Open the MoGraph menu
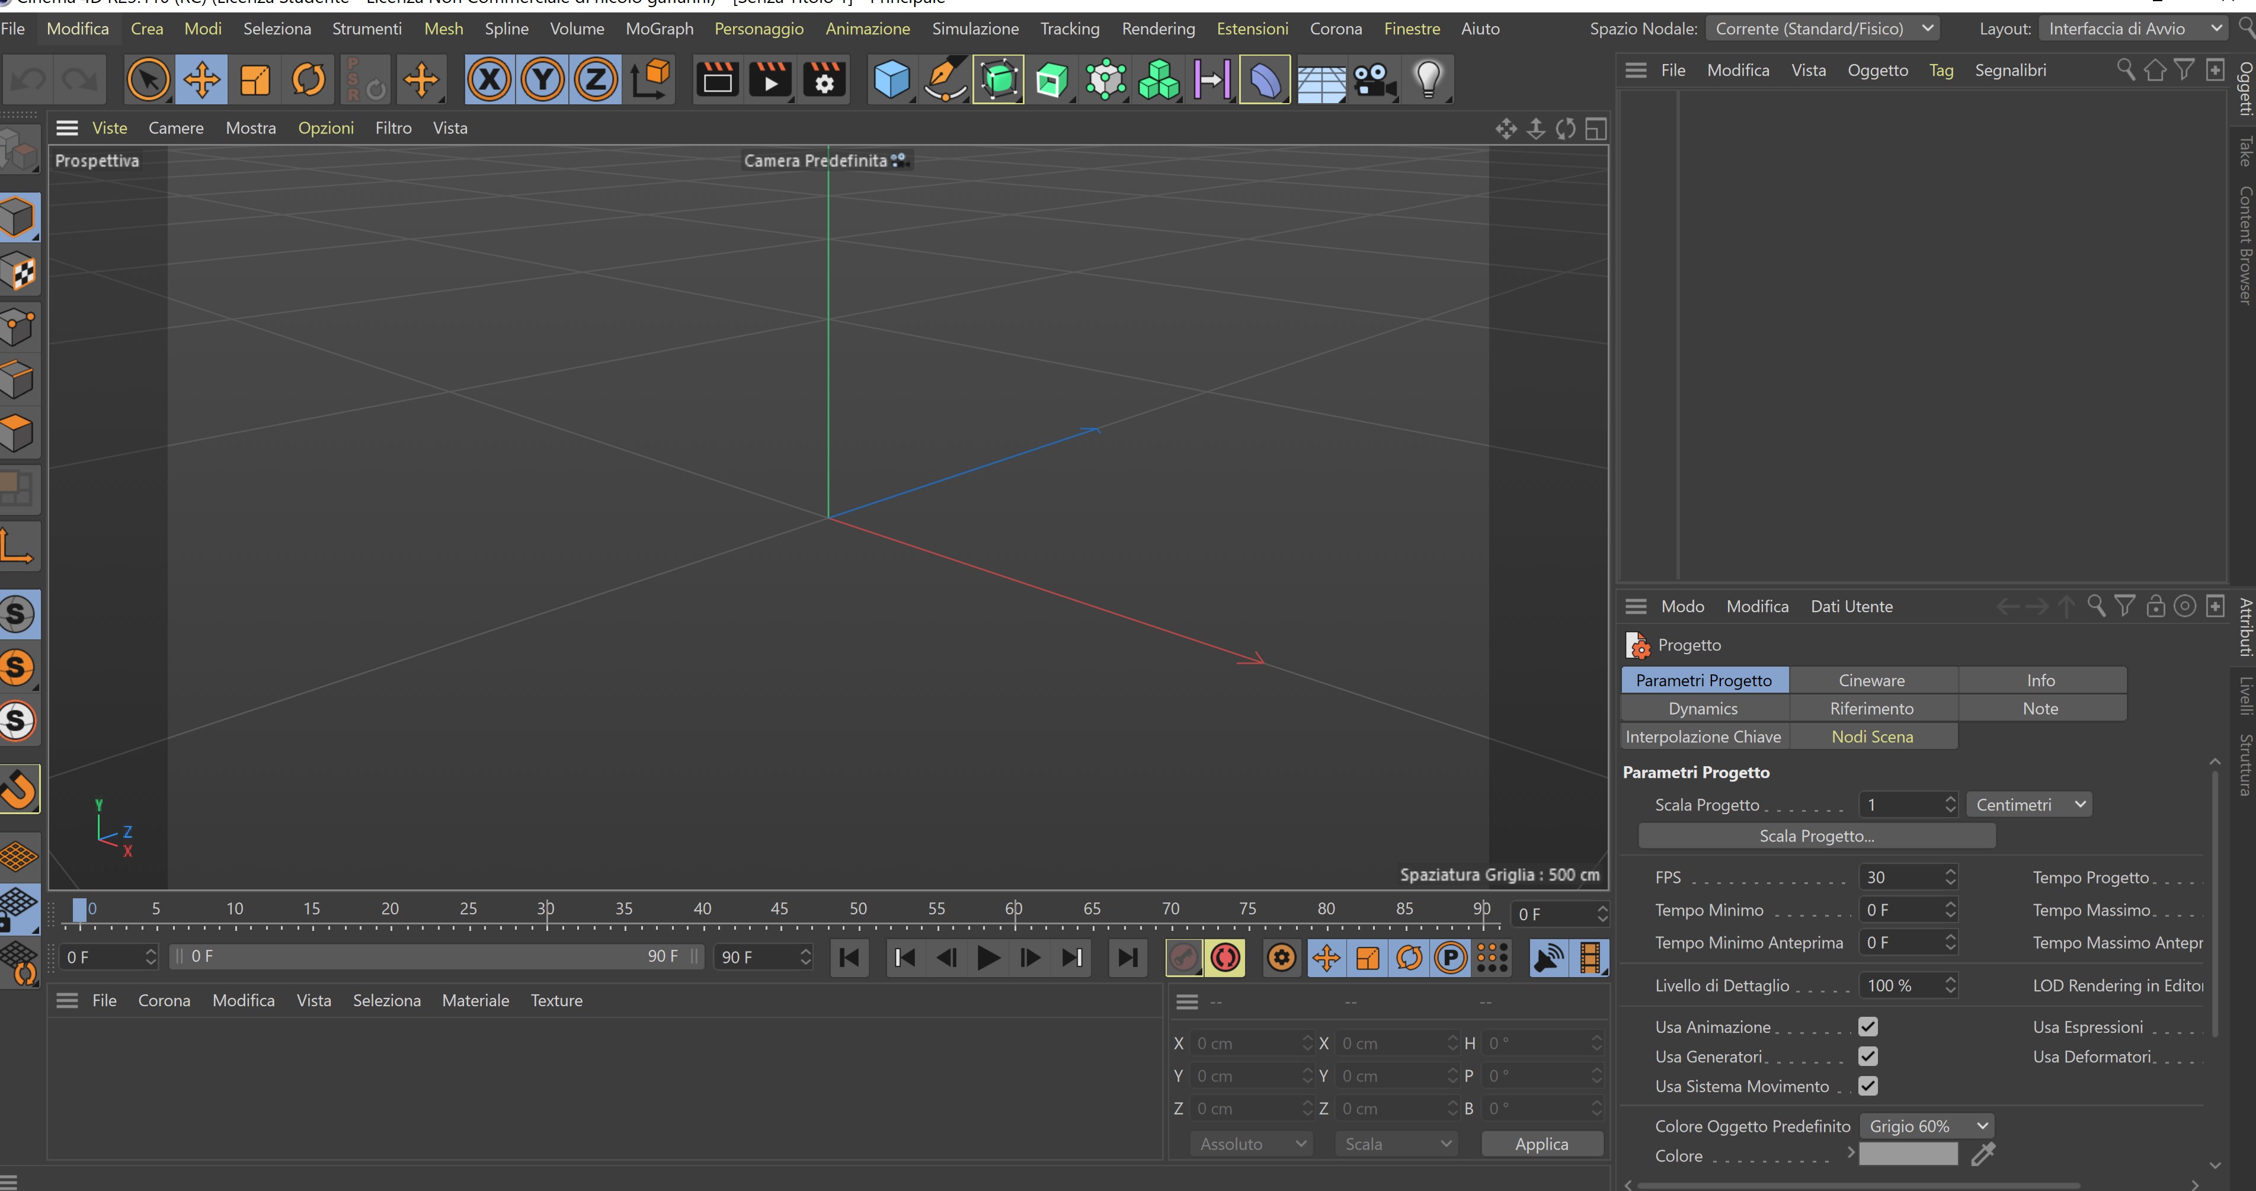Image resolution: width=2256 pixels, height=1191 pixels. pos(658,29)
